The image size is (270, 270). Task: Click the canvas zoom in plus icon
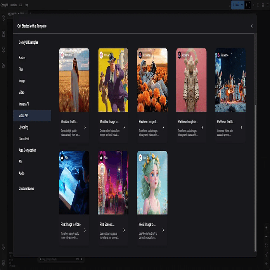pyautogui.click(x=267, y=228)
